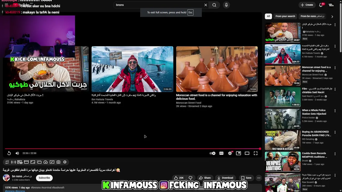The height and width of the screenshot is (192, 342).
Task: Toggle closed captions CC button
Action: (221, 153)
